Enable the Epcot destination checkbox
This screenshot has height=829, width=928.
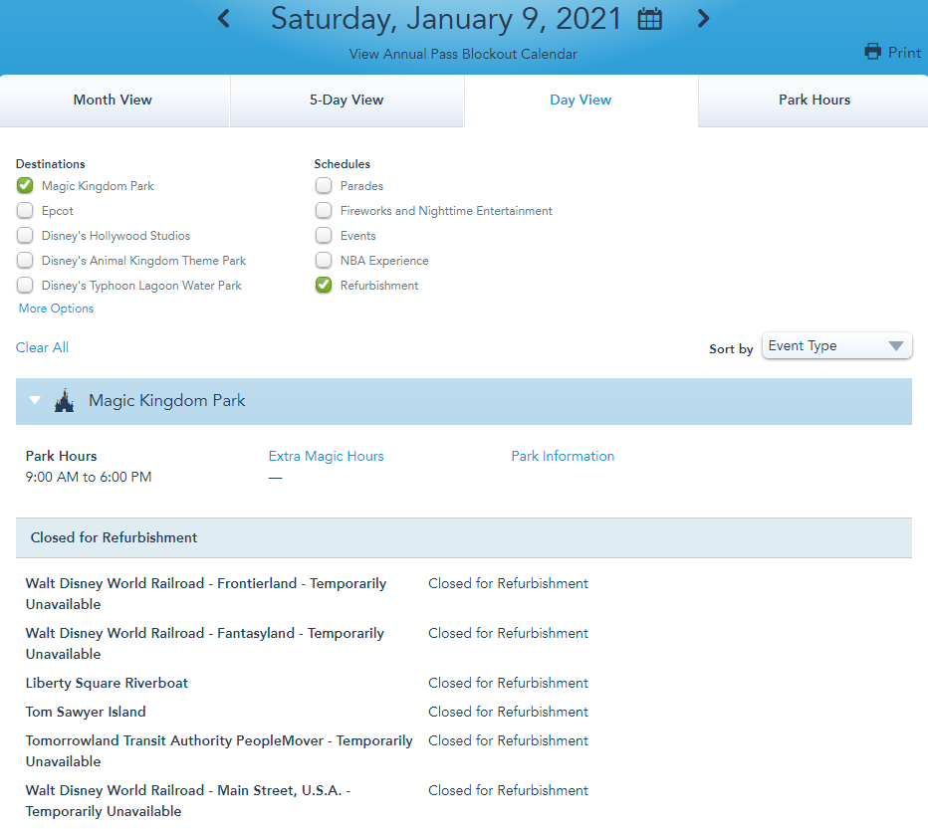(25, 211)
